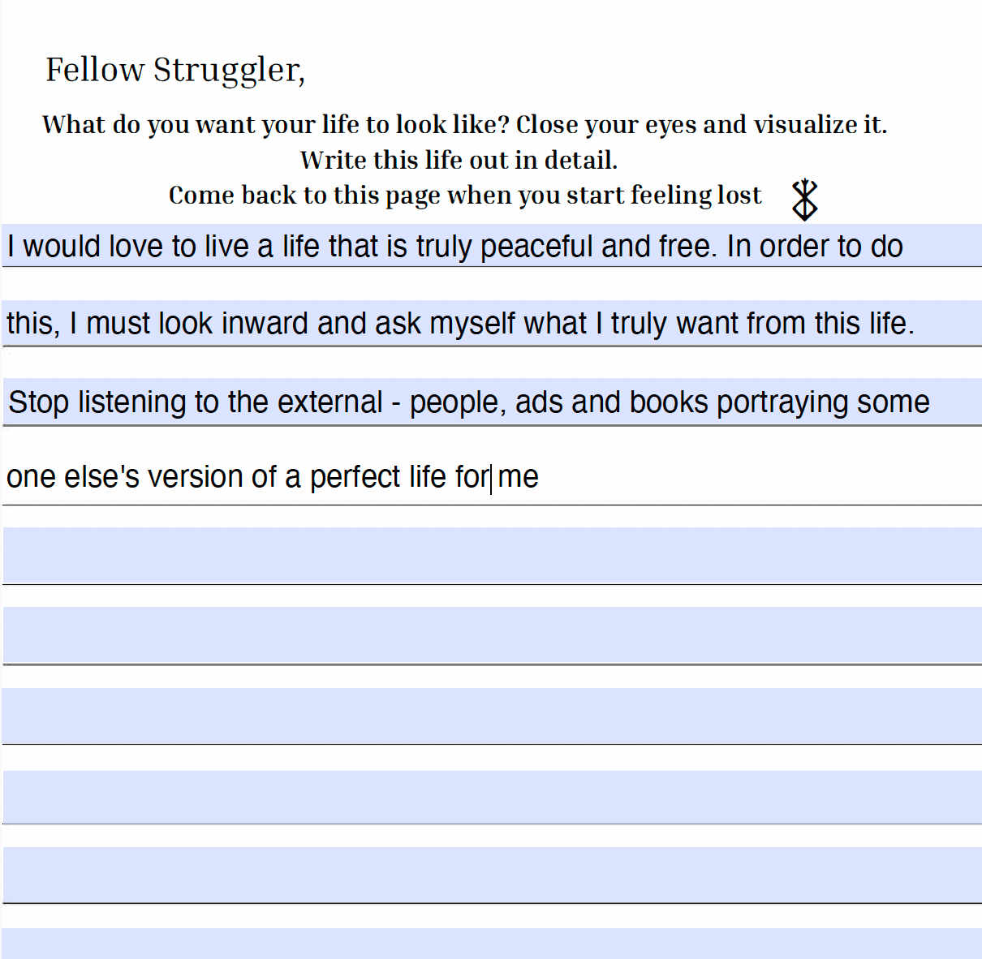Click the partially visible bottom blank line
982x959 pixels.
tap(492, 944)
